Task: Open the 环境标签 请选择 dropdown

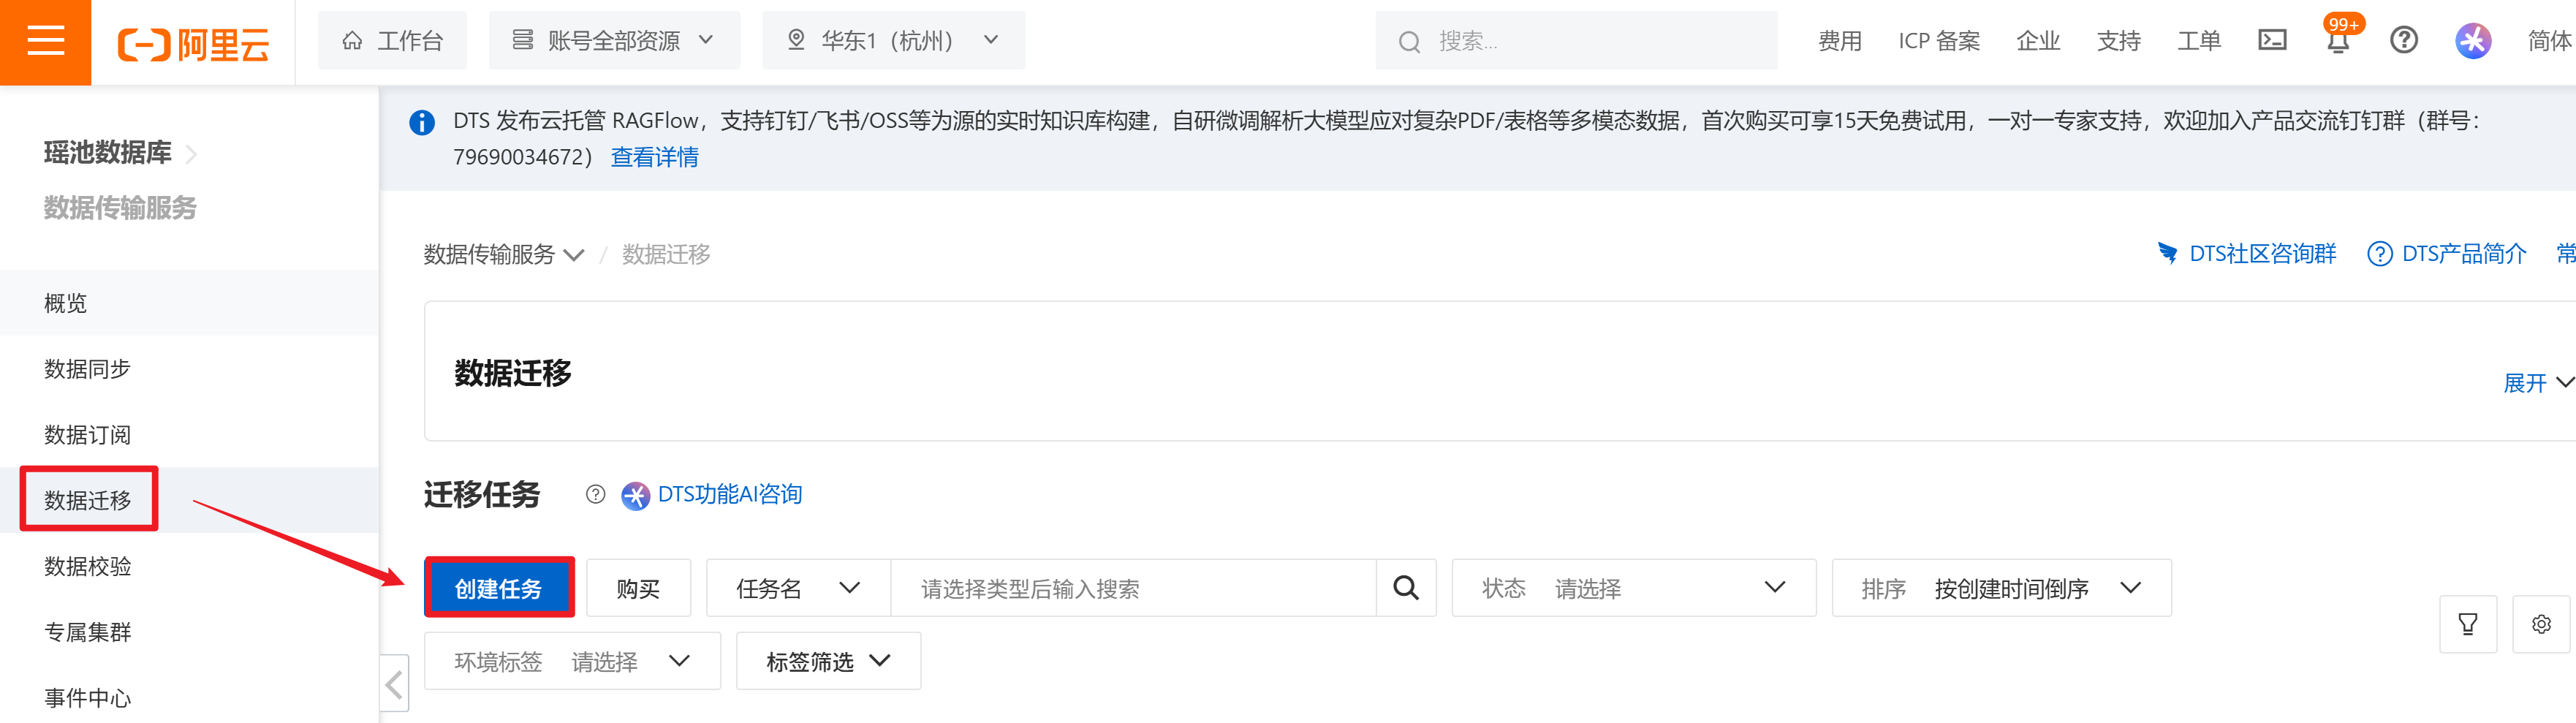Action: (572, 661)
